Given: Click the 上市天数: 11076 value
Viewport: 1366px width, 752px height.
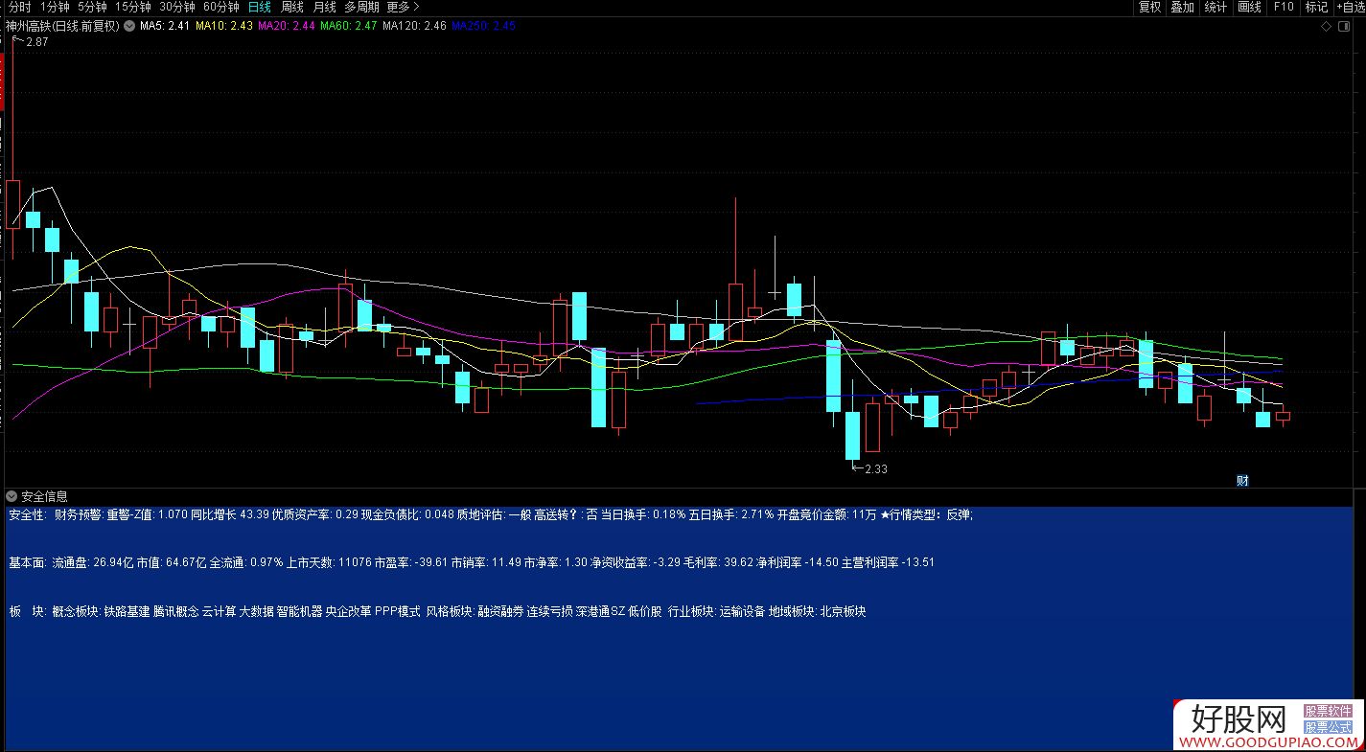Looking at the screenshot, I should [329, 563].
